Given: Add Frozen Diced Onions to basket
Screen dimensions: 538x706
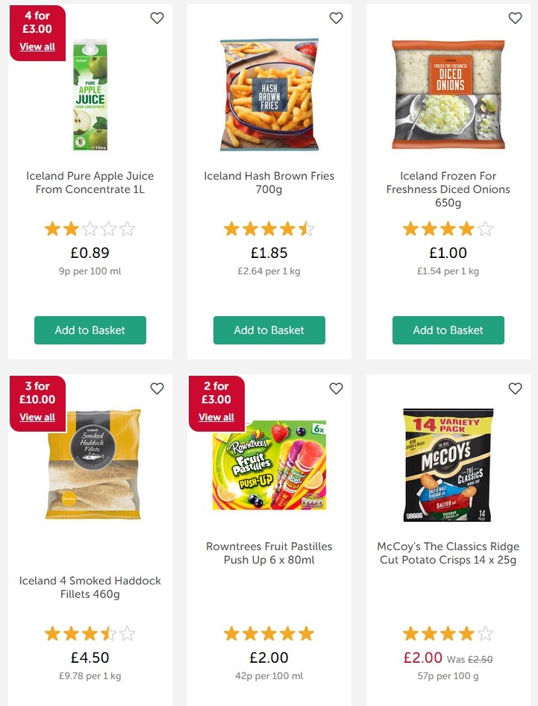Looking at the screenshot, I should pyautogui.click(x=448, y=330).
